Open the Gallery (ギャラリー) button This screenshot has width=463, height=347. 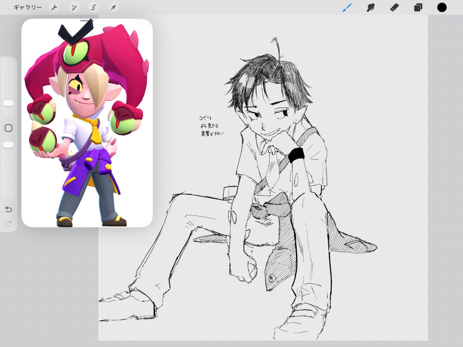click(x=28, y=7)
